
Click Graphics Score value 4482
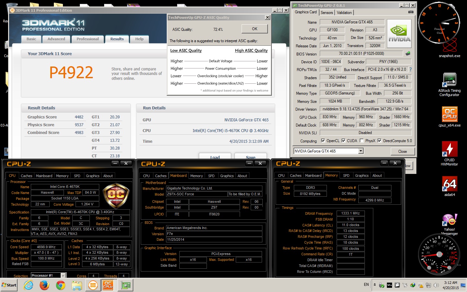[79, 117]
